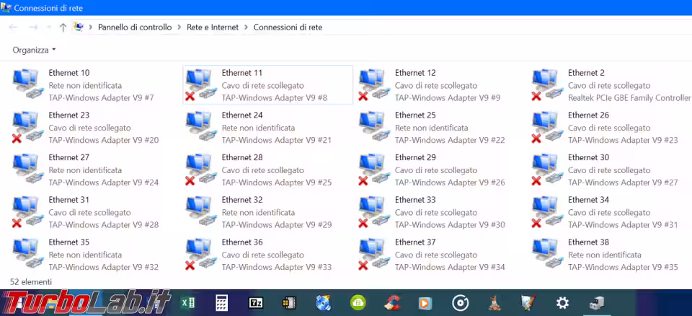Open the film strip app in taskbar
Viewport: 692px width, 316px height.
[x=290, y=303]
